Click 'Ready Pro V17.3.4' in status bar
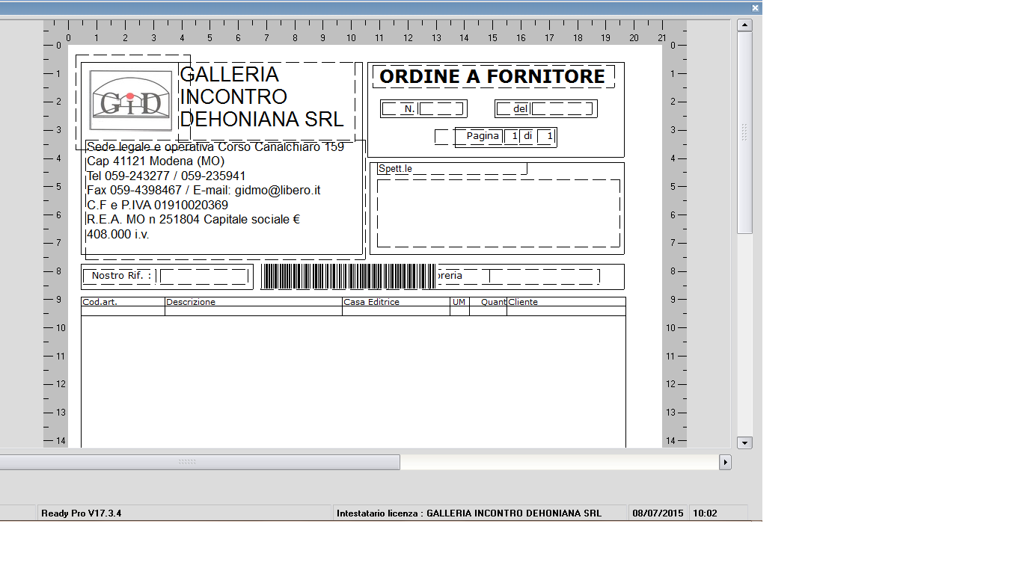The height and width of the screenshot is (574, 1022). (82, 513)
